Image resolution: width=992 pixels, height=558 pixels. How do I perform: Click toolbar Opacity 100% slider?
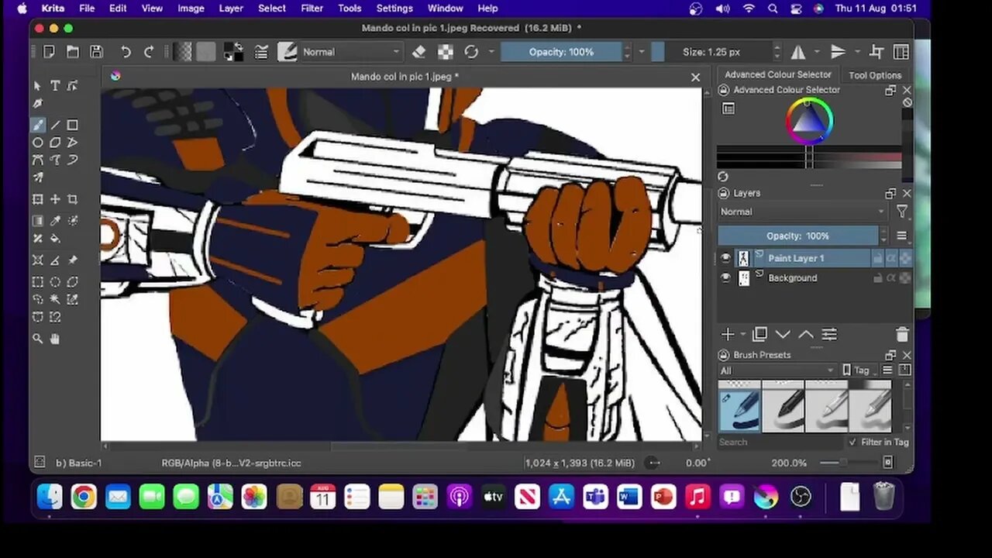(561, 52)
